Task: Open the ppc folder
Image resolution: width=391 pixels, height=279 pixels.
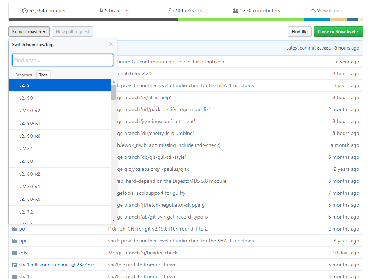Action: click(x=23, y=241)
